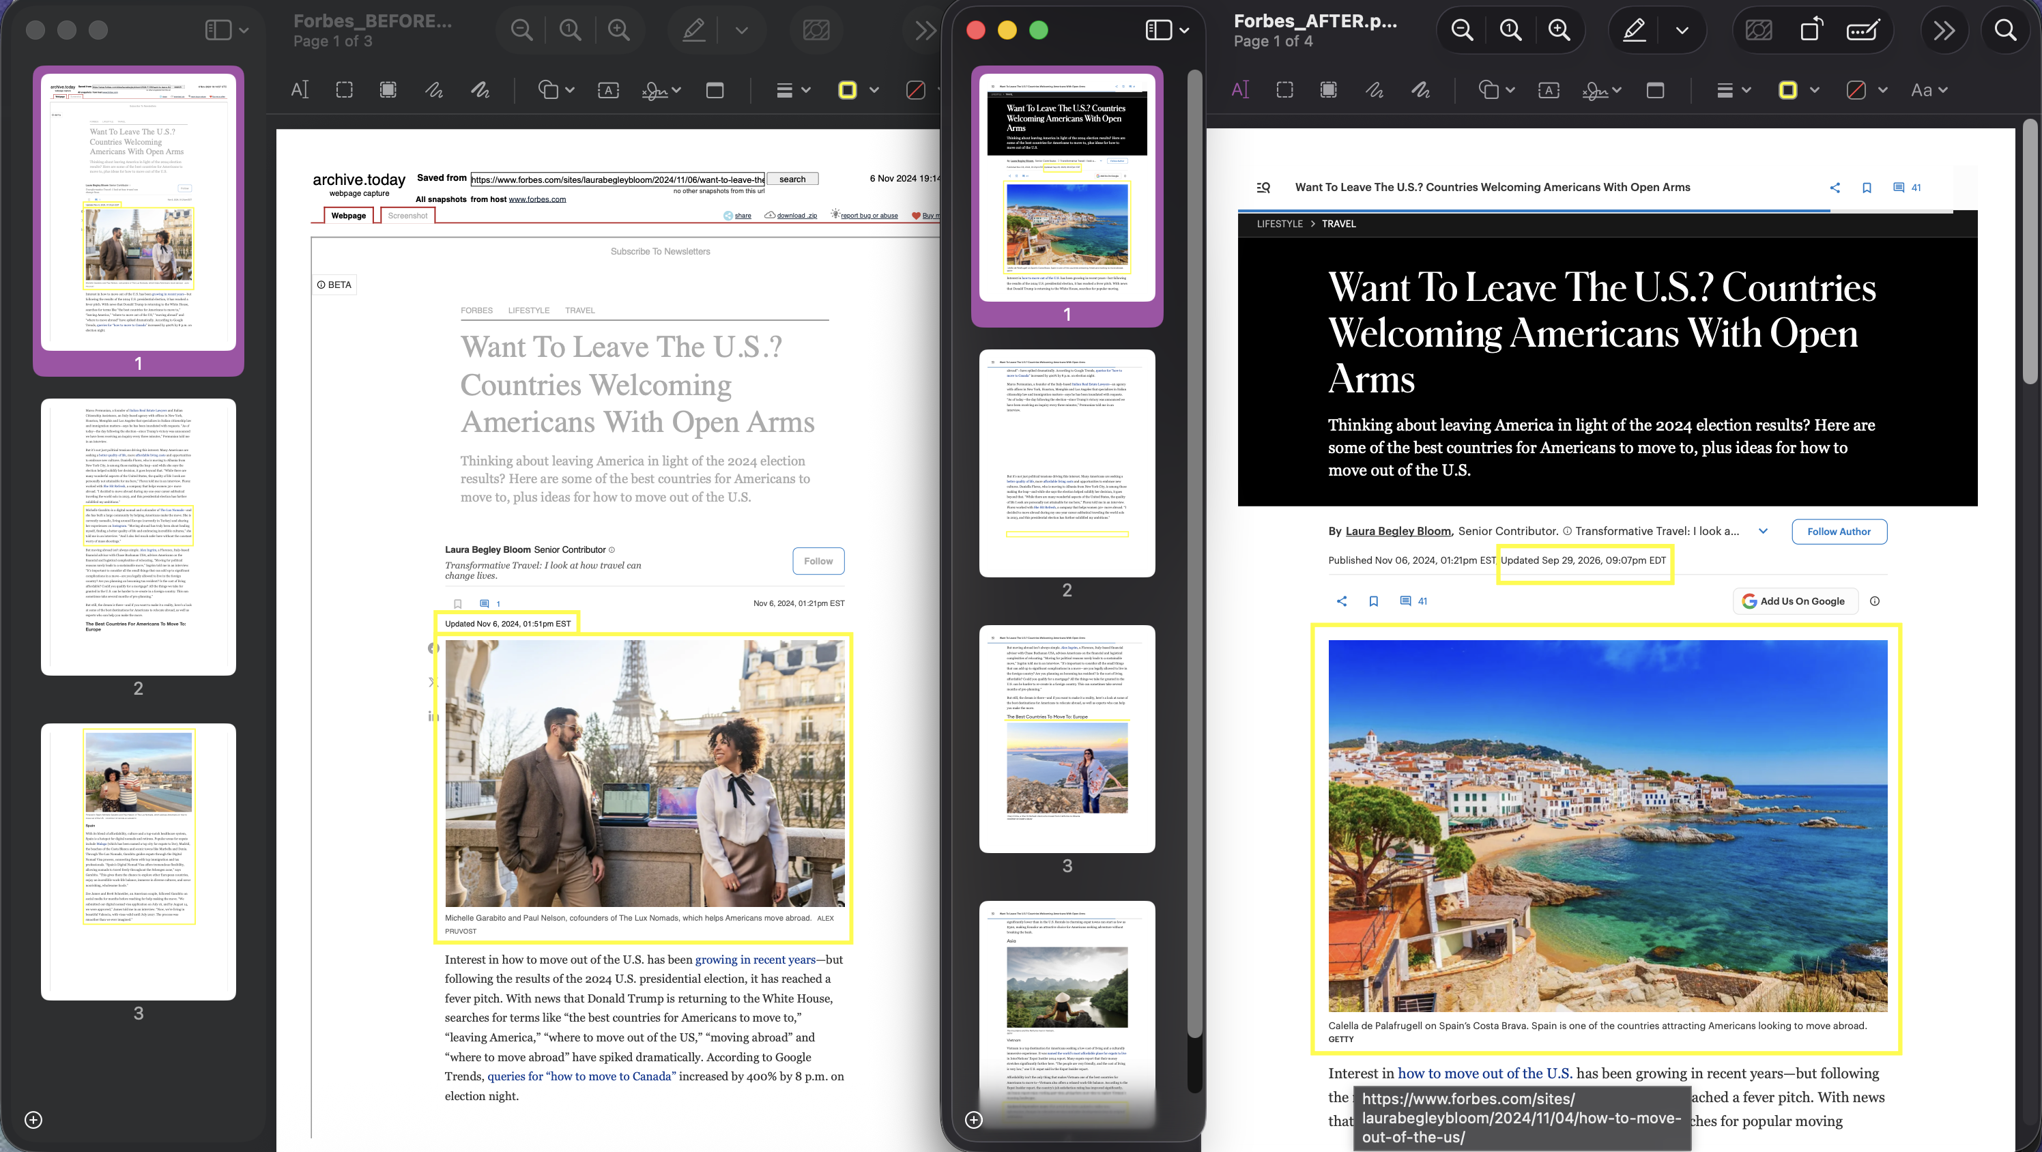Pick yellow border color swatch in Forbes_AFTER
This screenshot has width=2042, height=1152.
click(1787, 89)
